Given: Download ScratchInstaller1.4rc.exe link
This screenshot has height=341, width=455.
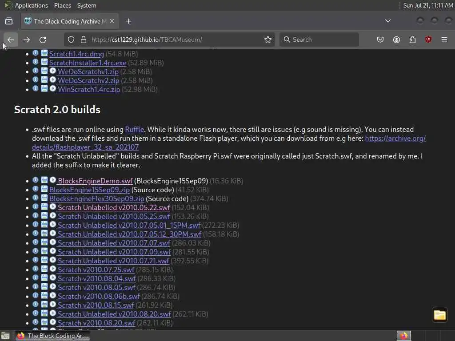Looking at the screenshot, I should coord(88,63).
